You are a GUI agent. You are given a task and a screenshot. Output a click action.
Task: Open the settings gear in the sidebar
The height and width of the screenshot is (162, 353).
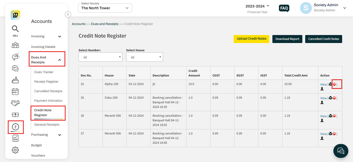tap(15, 150)
